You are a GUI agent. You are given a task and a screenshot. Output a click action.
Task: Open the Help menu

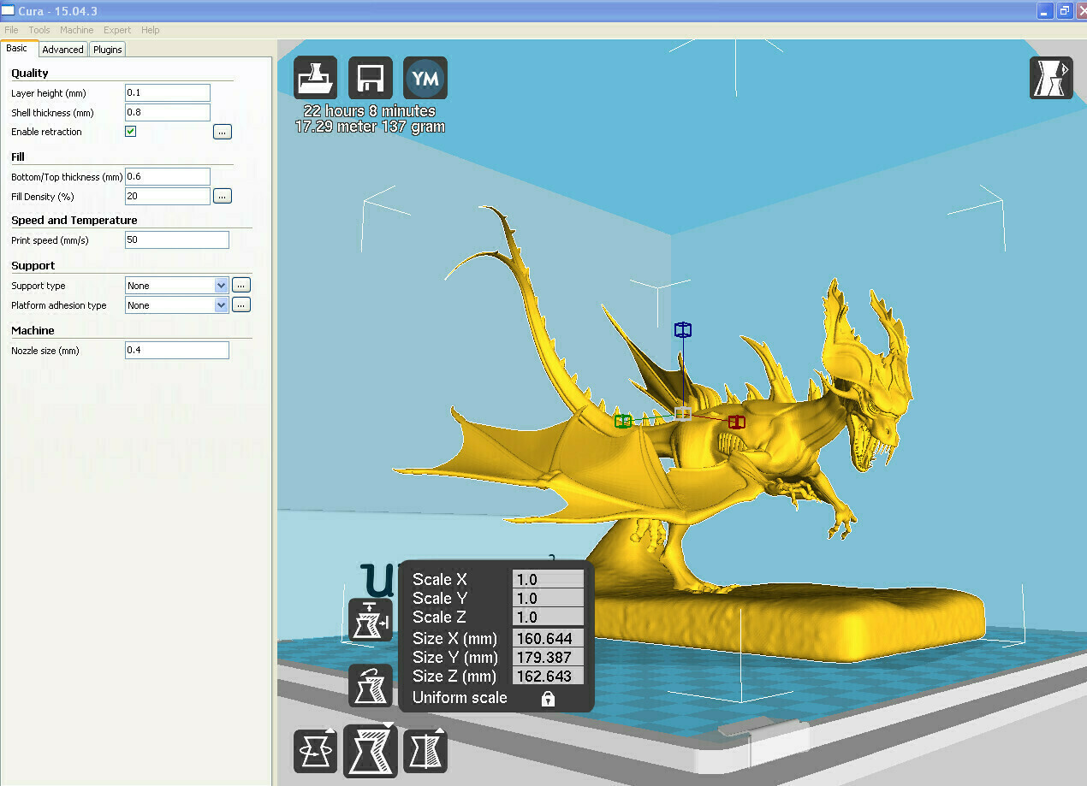click(151, 30)
